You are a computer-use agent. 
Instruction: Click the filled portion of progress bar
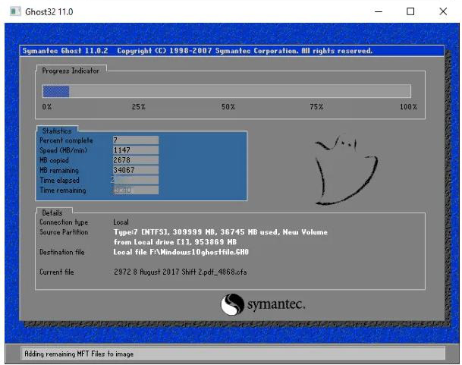coord(56,91)
